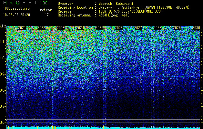The image size is (203, 129).
Task: Click the 2029 time marker
Action: coord(177,28)
